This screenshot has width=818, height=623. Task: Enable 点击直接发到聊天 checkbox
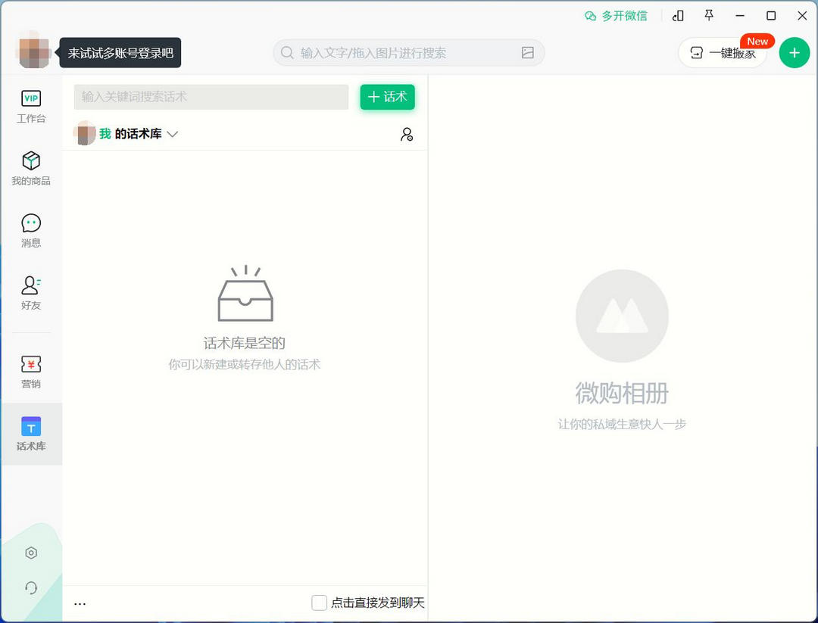click(x=319, y=603)
